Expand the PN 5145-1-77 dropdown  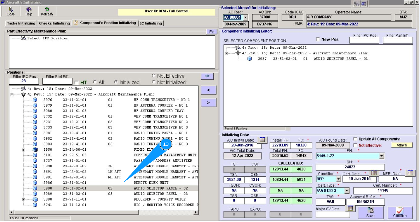[x=381, y=156]
